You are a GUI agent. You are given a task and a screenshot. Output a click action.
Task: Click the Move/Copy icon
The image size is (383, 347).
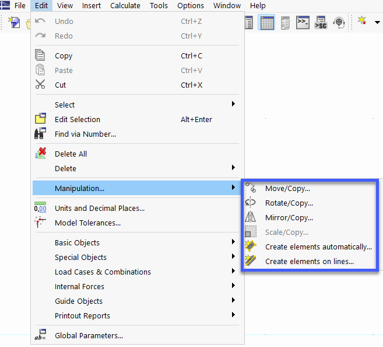click(251, 188)
